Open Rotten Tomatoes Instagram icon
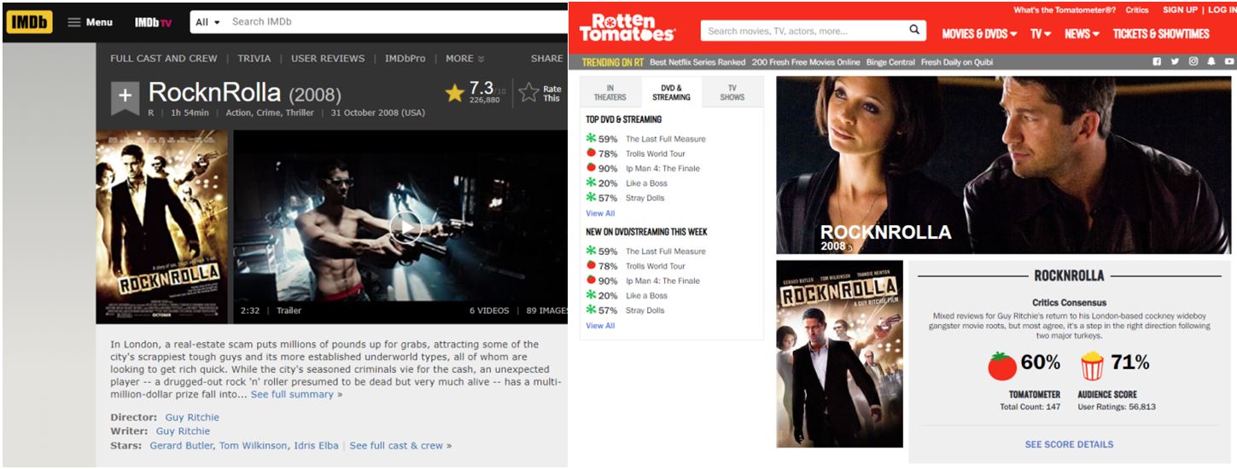This screenshot has height=469, width=1237. (x=1193, y=61)
